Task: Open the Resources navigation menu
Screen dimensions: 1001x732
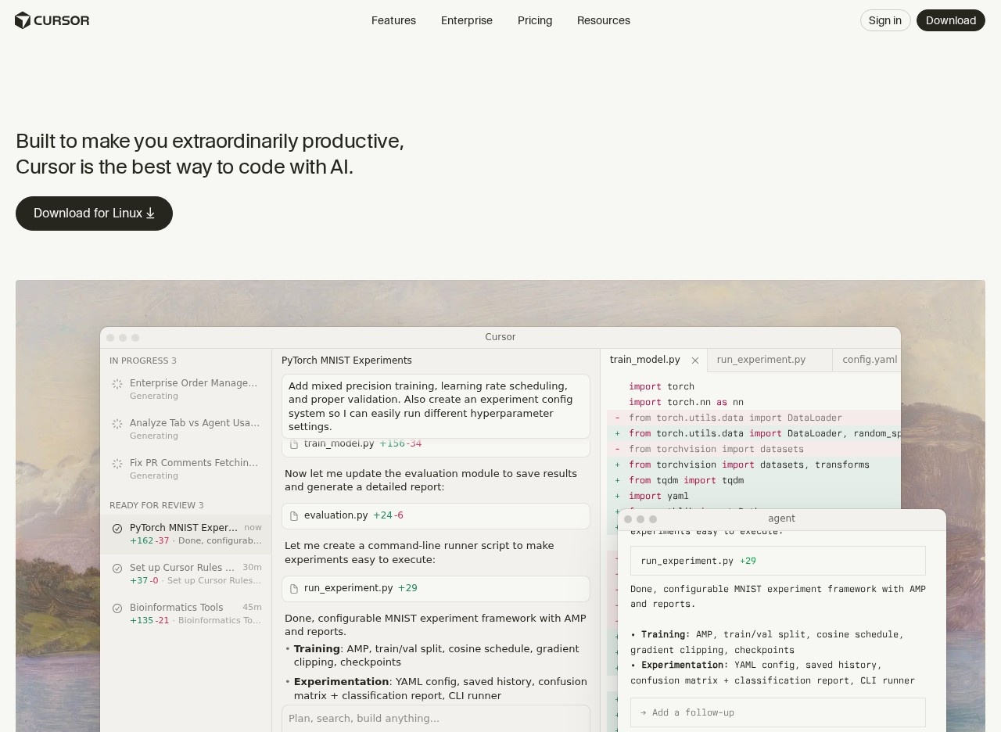Action: (x=603, y=20)
